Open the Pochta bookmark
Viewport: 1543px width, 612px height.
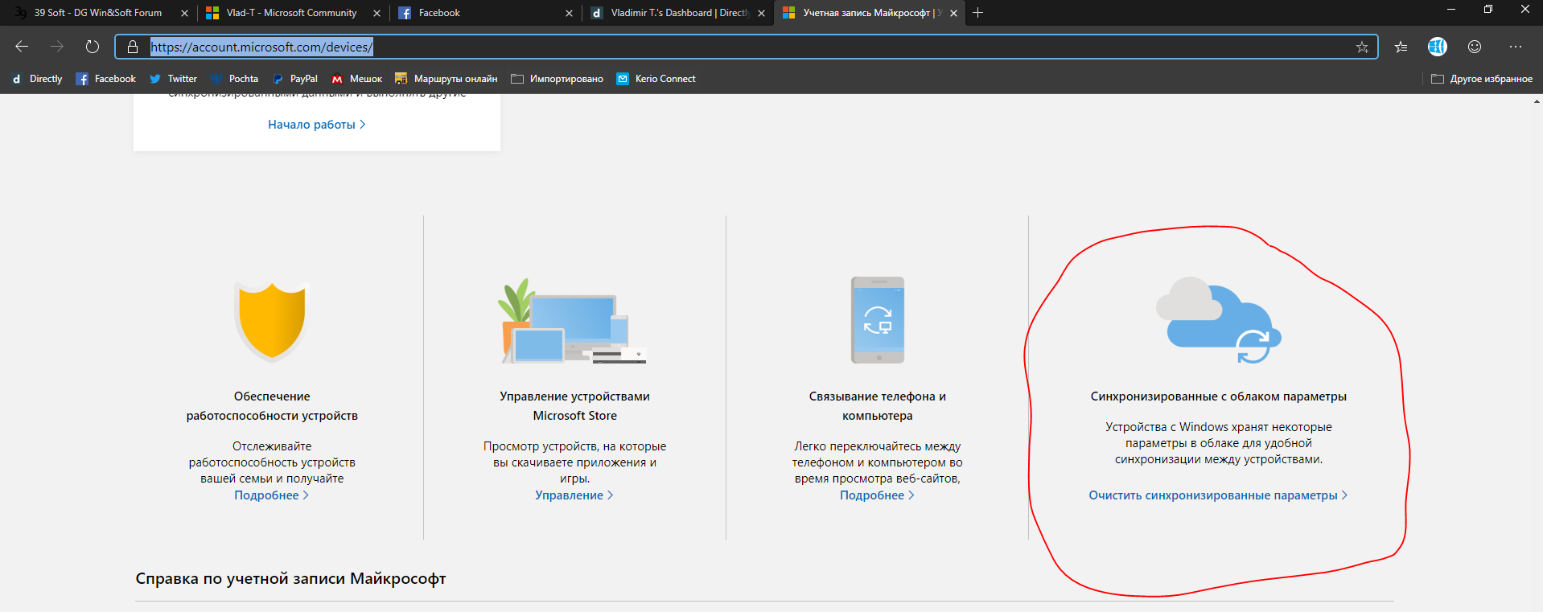tap(234, 79)
